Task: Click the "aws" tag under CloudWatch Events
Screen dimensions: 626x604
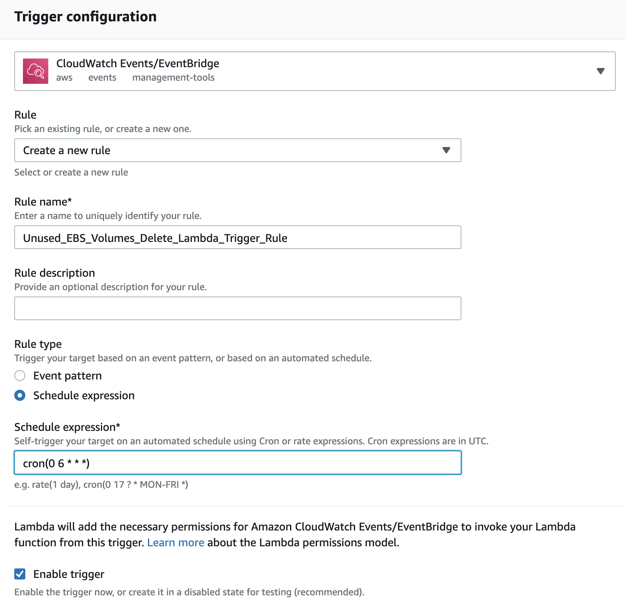Action: click(x=64, y=78)
